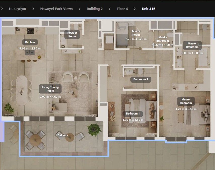
Task: Open the Hudayriyat breadcrumb link
Action: point(18,9)
